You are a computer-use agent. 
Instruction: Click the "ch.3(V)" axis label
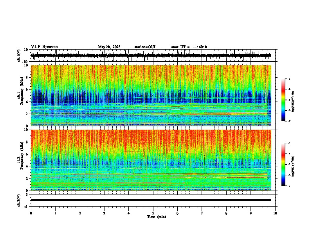tap(19, 200)
